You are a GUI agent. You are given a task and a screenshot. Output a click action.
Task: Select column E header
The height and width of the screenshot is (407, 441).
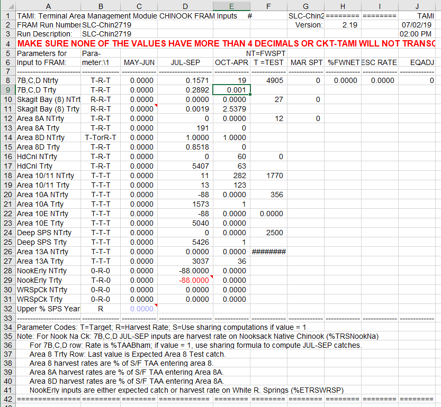click(231, 6)
